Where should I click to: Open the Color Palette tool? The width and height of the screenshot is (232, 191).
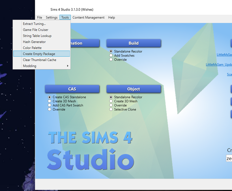(32, 48)
